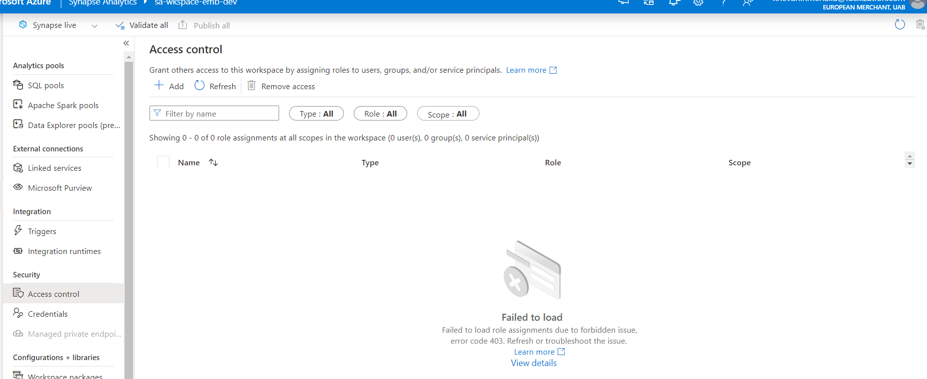
Task: Click the top-right discard trash icon
Action: pyautogui.click(x=921, y=24)
